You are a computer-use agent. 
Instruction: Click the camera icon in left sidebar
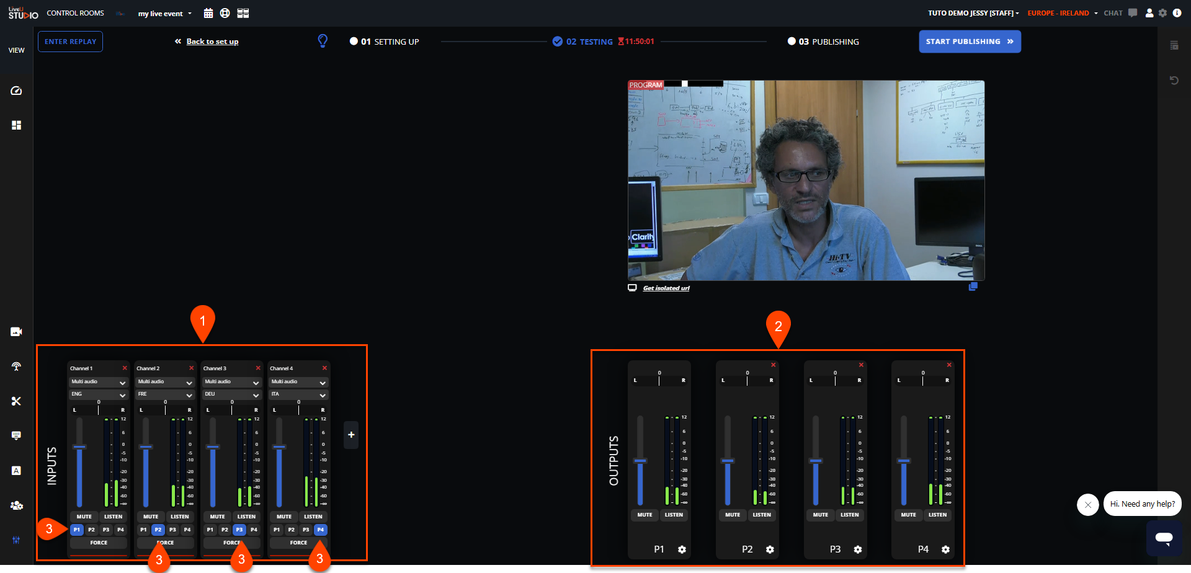[x=16, y=332]
